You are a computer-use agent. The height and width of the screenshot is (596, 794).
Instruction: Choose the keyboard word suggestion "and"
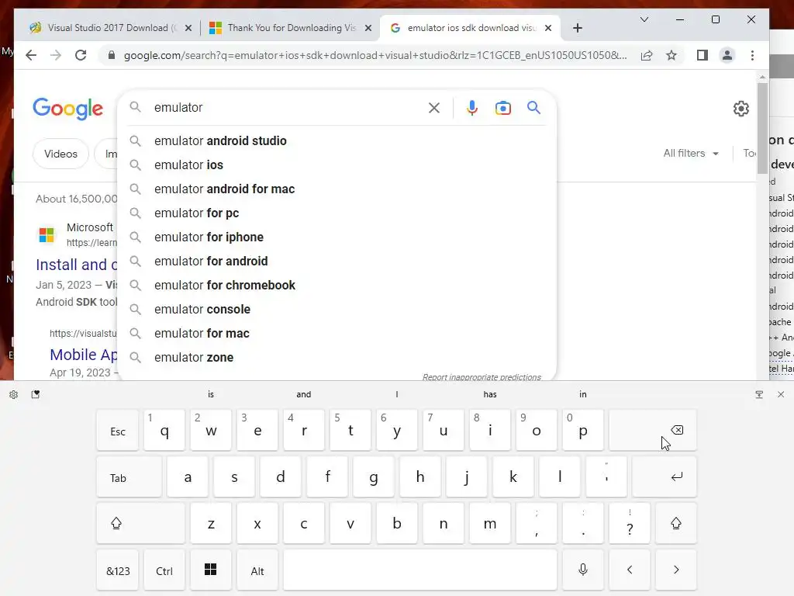[x=304, y=394]
